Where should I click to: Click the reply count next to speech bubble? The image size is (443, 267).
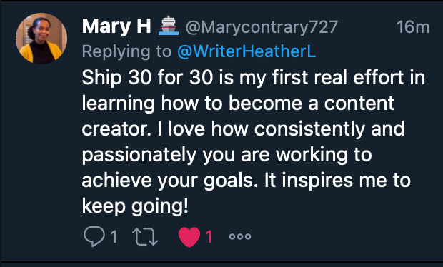pyautogui.click(x=114, y=236)
